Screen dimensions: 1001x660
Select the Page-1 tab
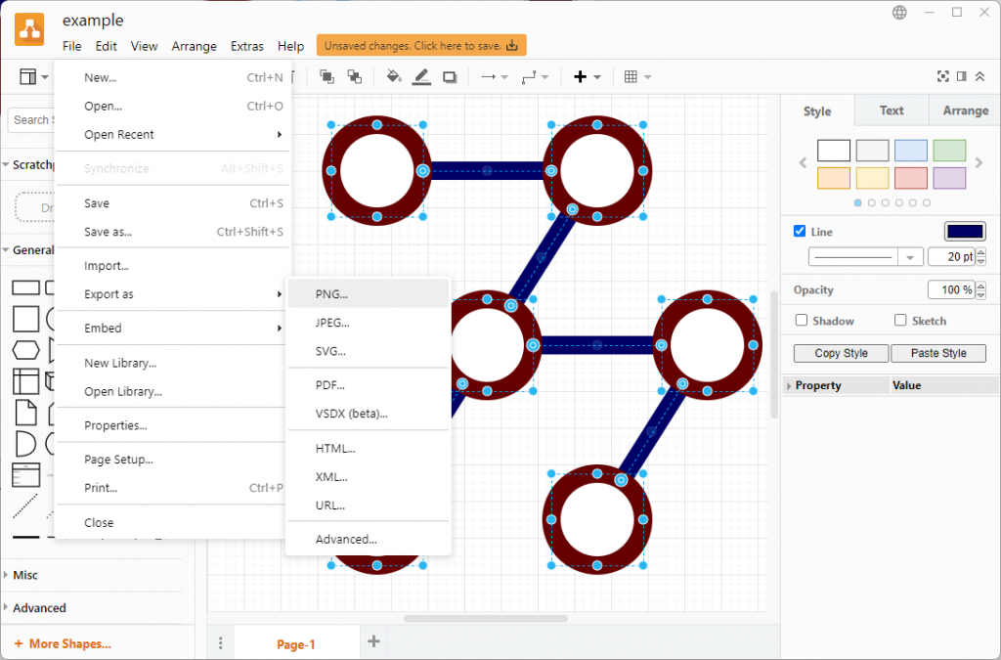(x=295, y=644)
